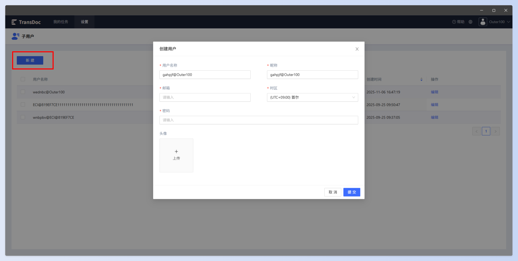Viewport: 518px width, 261px height.
Task: Check the wednbc@Outer100 row checkbox
Action: (23, 92)
